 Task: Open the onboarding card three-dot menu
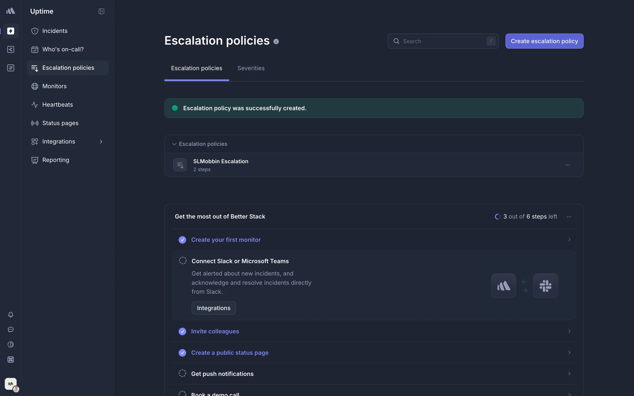569,217
